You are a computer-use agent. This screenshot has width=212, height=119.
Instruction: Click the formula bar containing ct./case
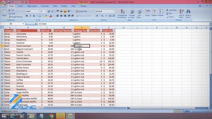pyautogui.click(x=124, y=24)
